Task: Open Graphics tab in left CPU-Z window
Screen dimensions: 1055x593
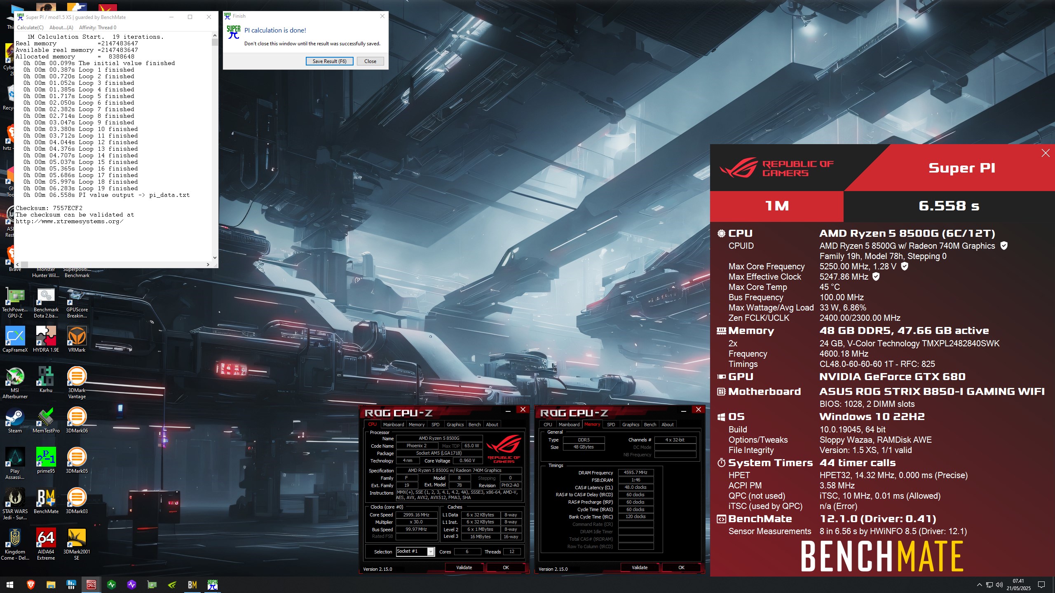Action: (x=455, y=425)
